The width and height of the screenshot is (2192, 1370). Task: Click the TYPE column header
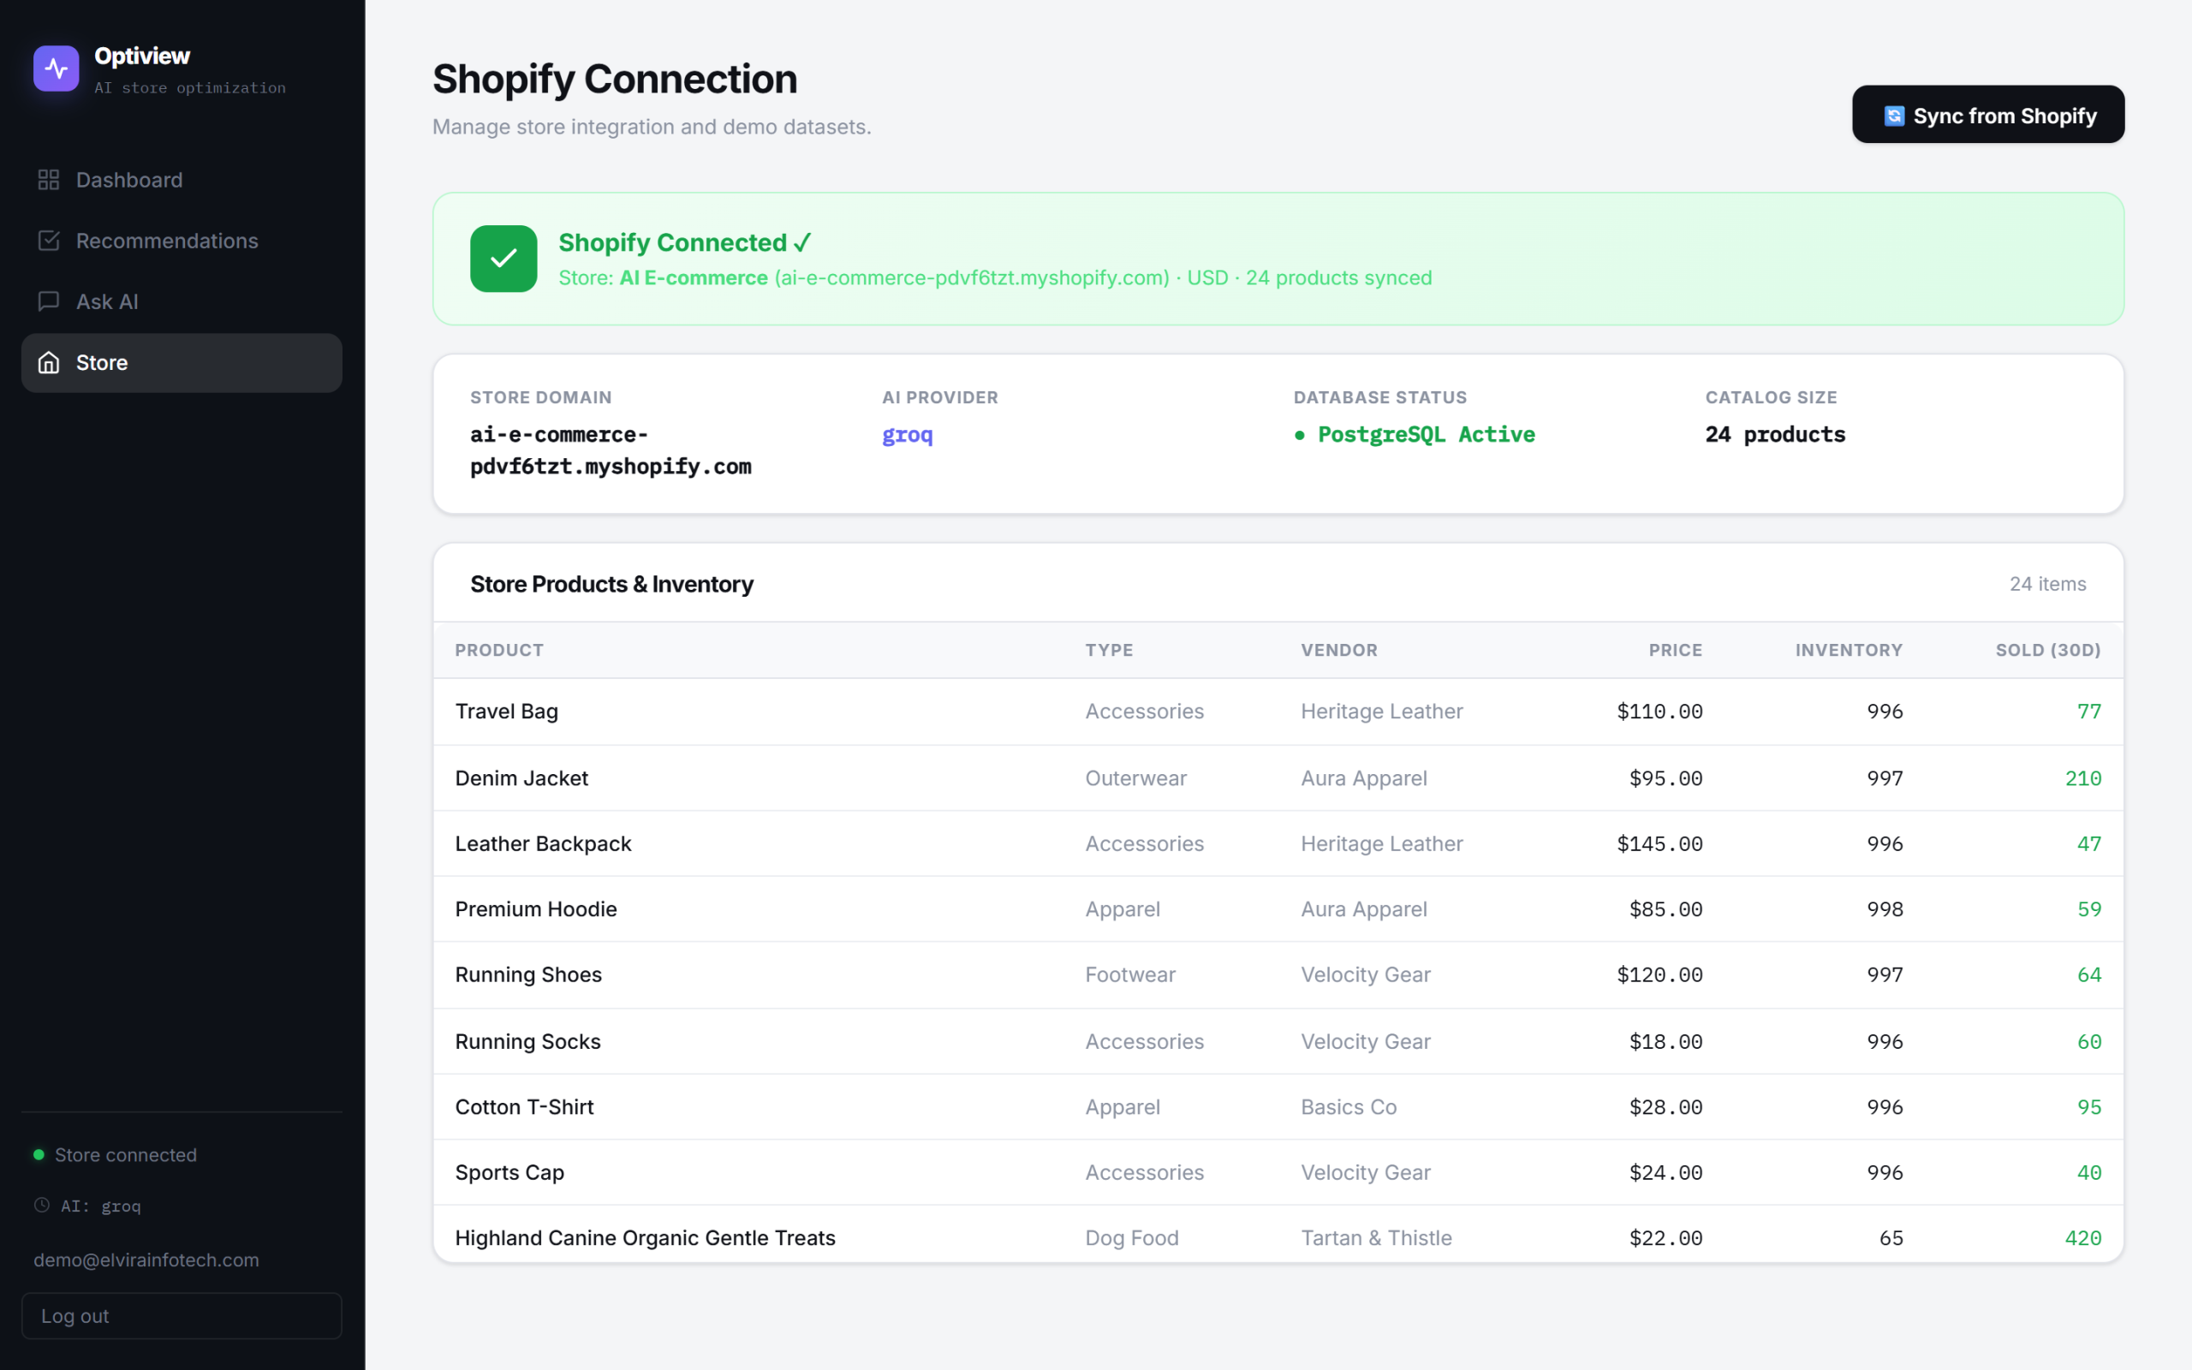point(1110,650)
